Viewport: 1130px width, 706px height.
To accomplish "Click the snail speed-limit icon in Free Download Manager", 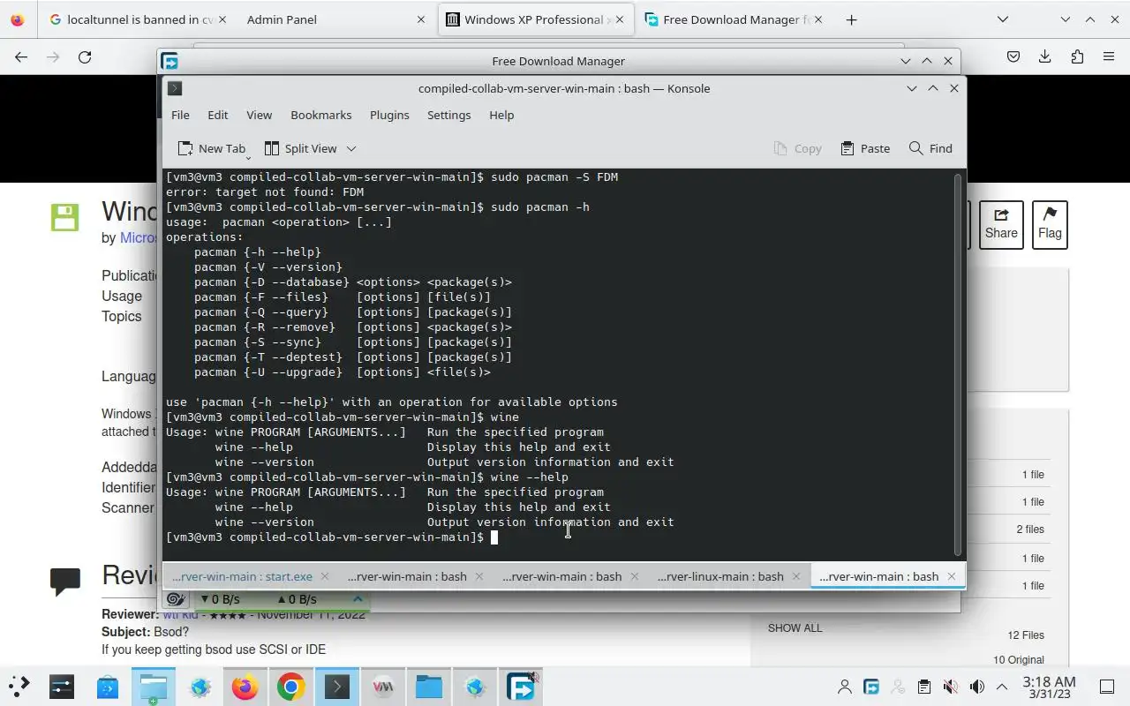I will (x=175, y=599).
